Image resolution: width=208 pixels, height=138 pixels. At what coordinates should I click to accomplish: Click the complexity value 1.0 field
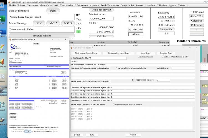pyautogui.click(x=166, y=34)
